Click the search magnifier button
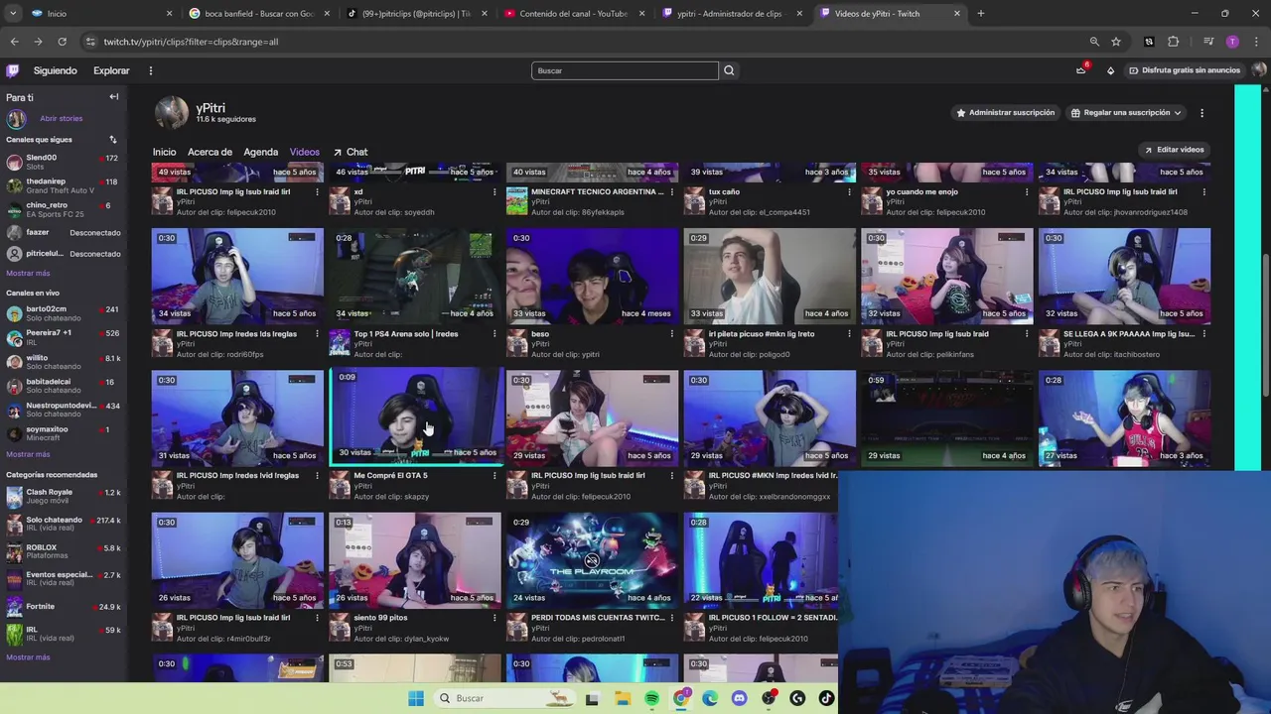This screenshot has width=1271, height=714. (x=729, y=70)
